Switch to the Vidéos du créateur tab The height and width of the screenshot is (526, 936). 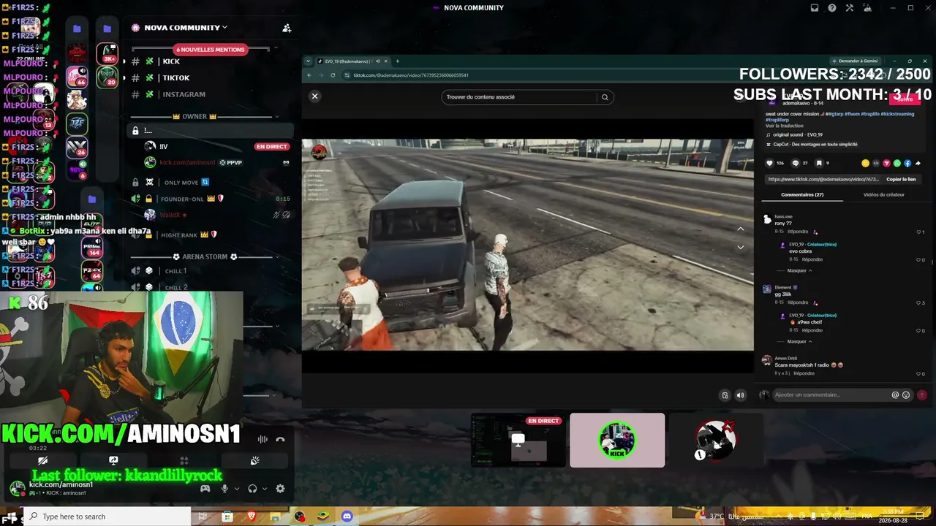(883, 195)
